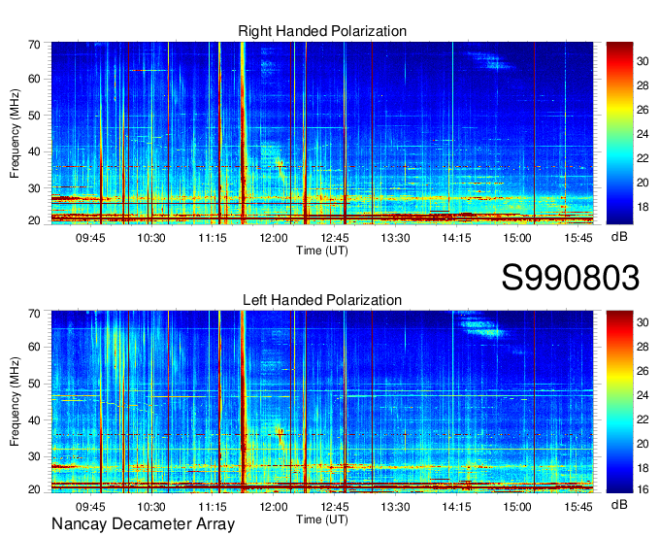The height and width of the screenshot is (536, 660).
Task: Select the S990803 observation label
Action: point(571,278)
